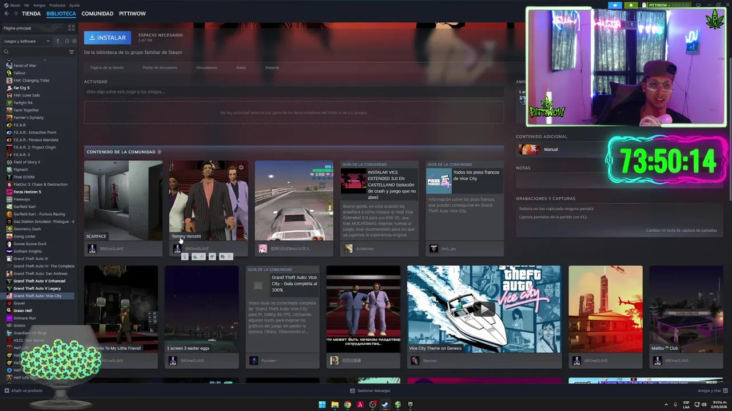Open the COMUNIDAD tab
This screenshot has height=411, width=732.
[97, 13]
